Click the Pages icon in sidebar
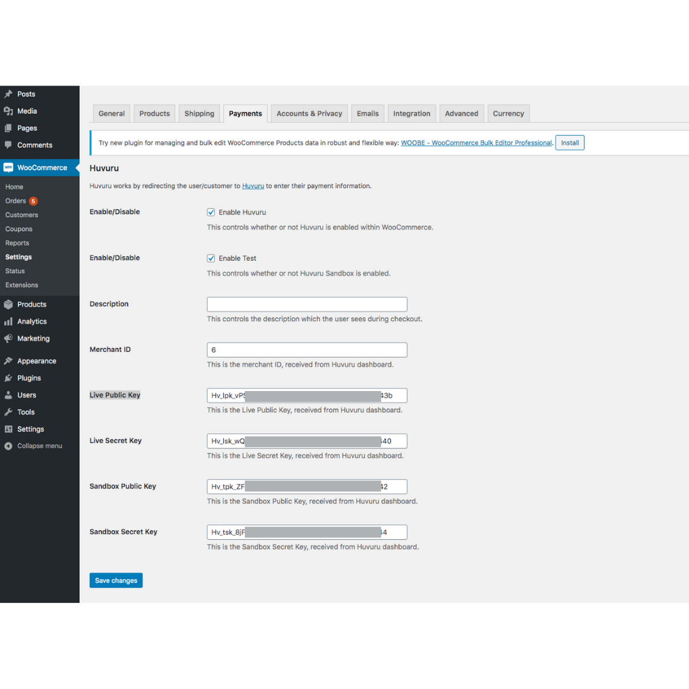This screenshot has height=689, width=689. pyautogui.click(x=8, y=128)
